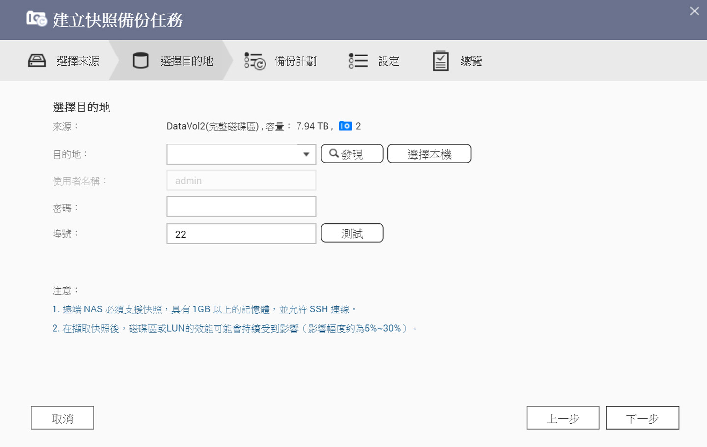Click the 發現 search button
The height and width of the screenshot is (447, 707).
click(x=352, y=154)
